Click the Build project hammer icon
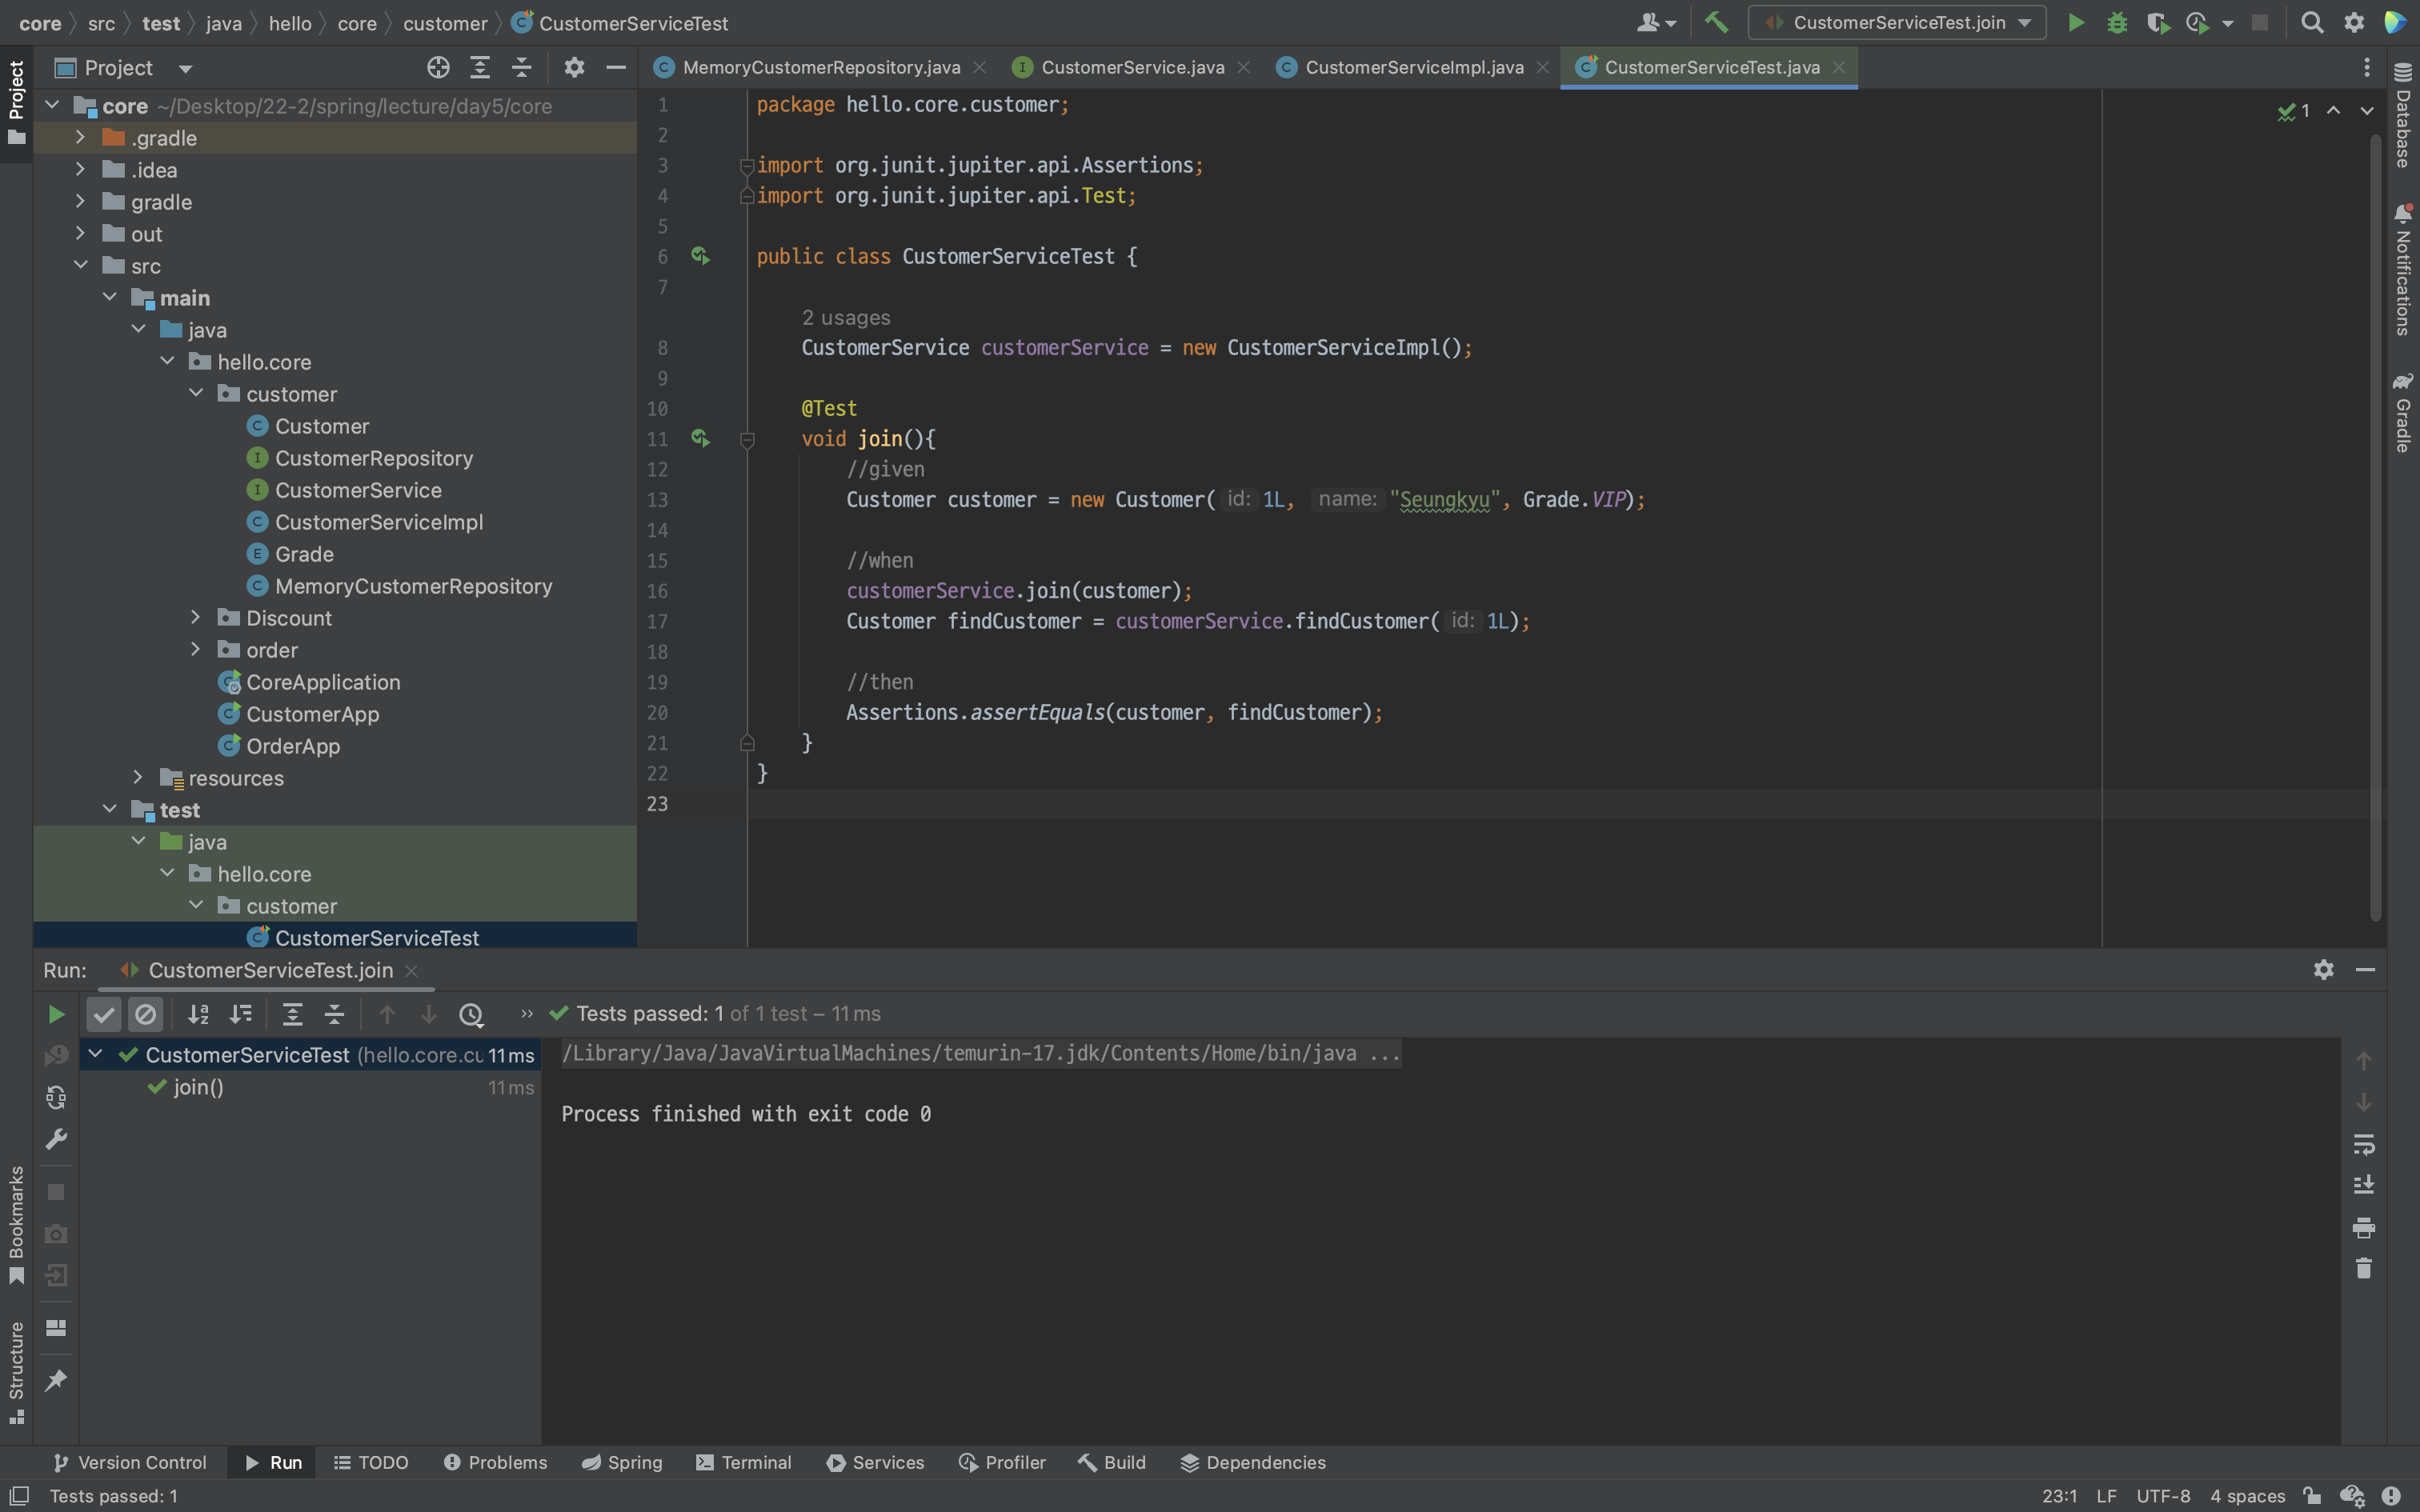This screenshot has width=2420, height=1512. (1716, 22)
